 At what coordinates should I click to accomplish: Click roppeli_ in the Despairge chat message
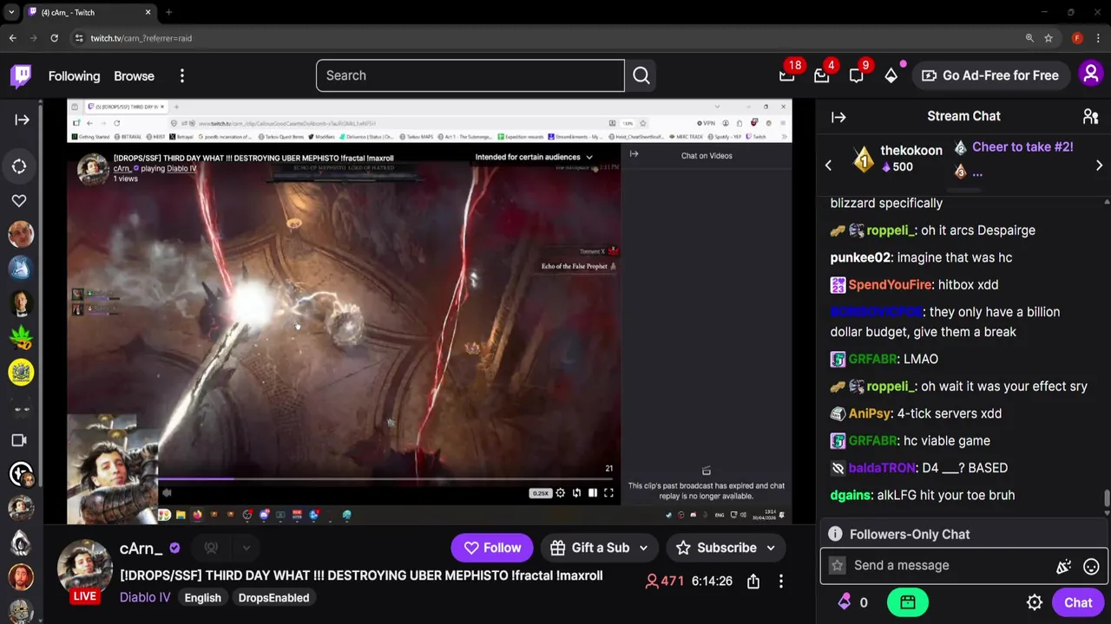pos(890,231)
